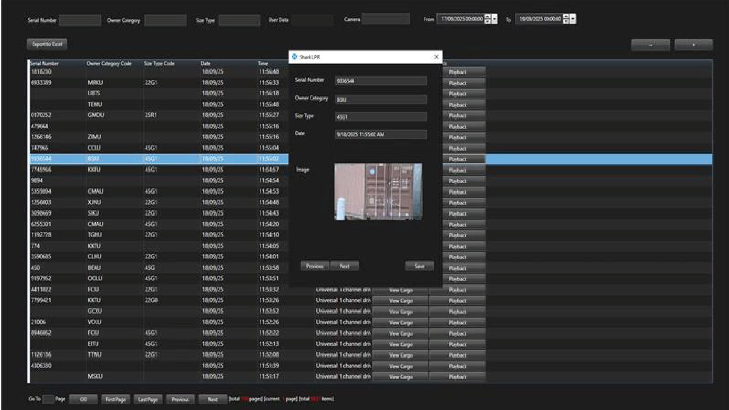Click View Cargo for TTNU row

click(x=401, y=355)
